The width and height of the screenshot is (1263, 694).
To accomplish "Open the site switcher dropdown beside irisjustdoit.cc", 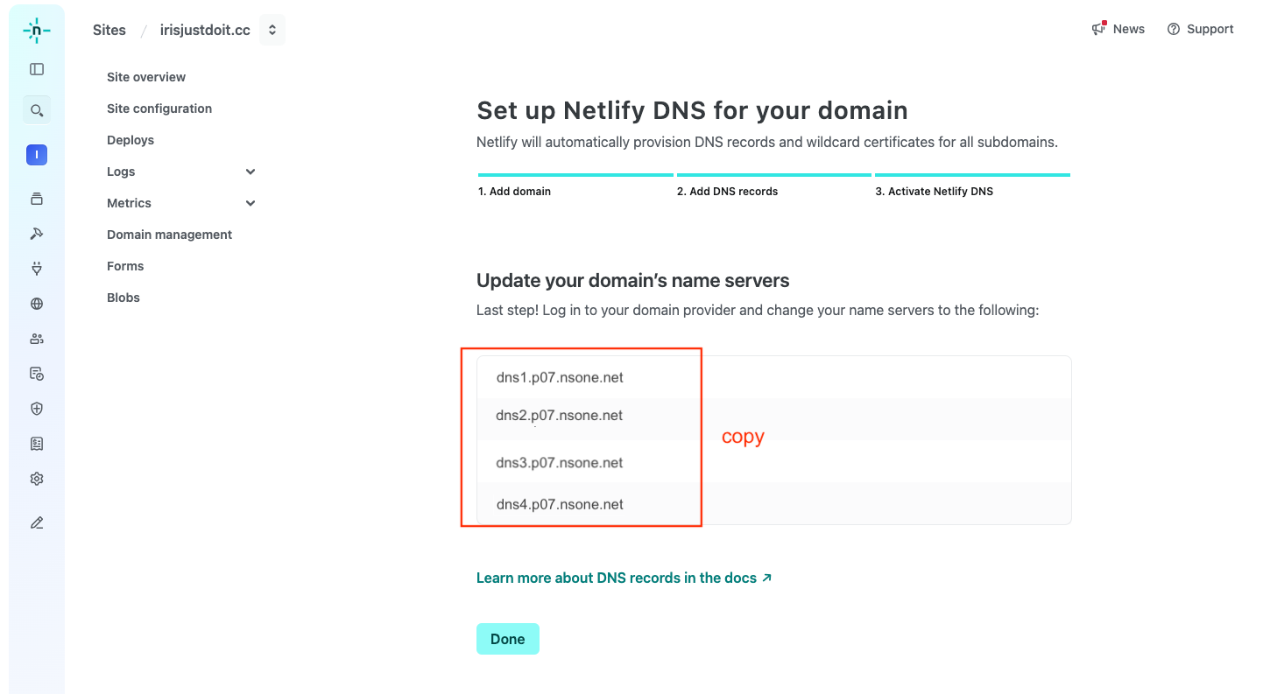I will 272,30.
